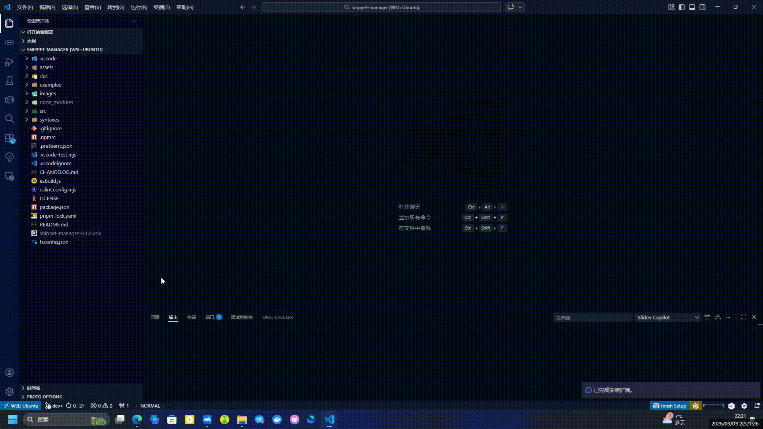Open the Accounts icon in activity bar
Image resolution: width=763 pixels, height=429 pixels.
pos(9,373)
